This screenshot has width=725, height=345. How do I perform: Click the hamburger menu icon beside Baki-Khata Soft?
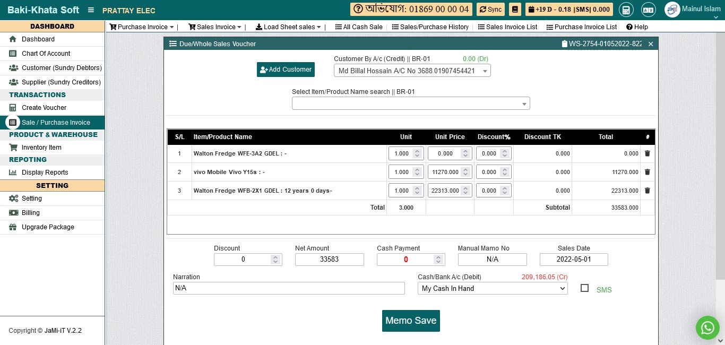[x=91, y=10]
